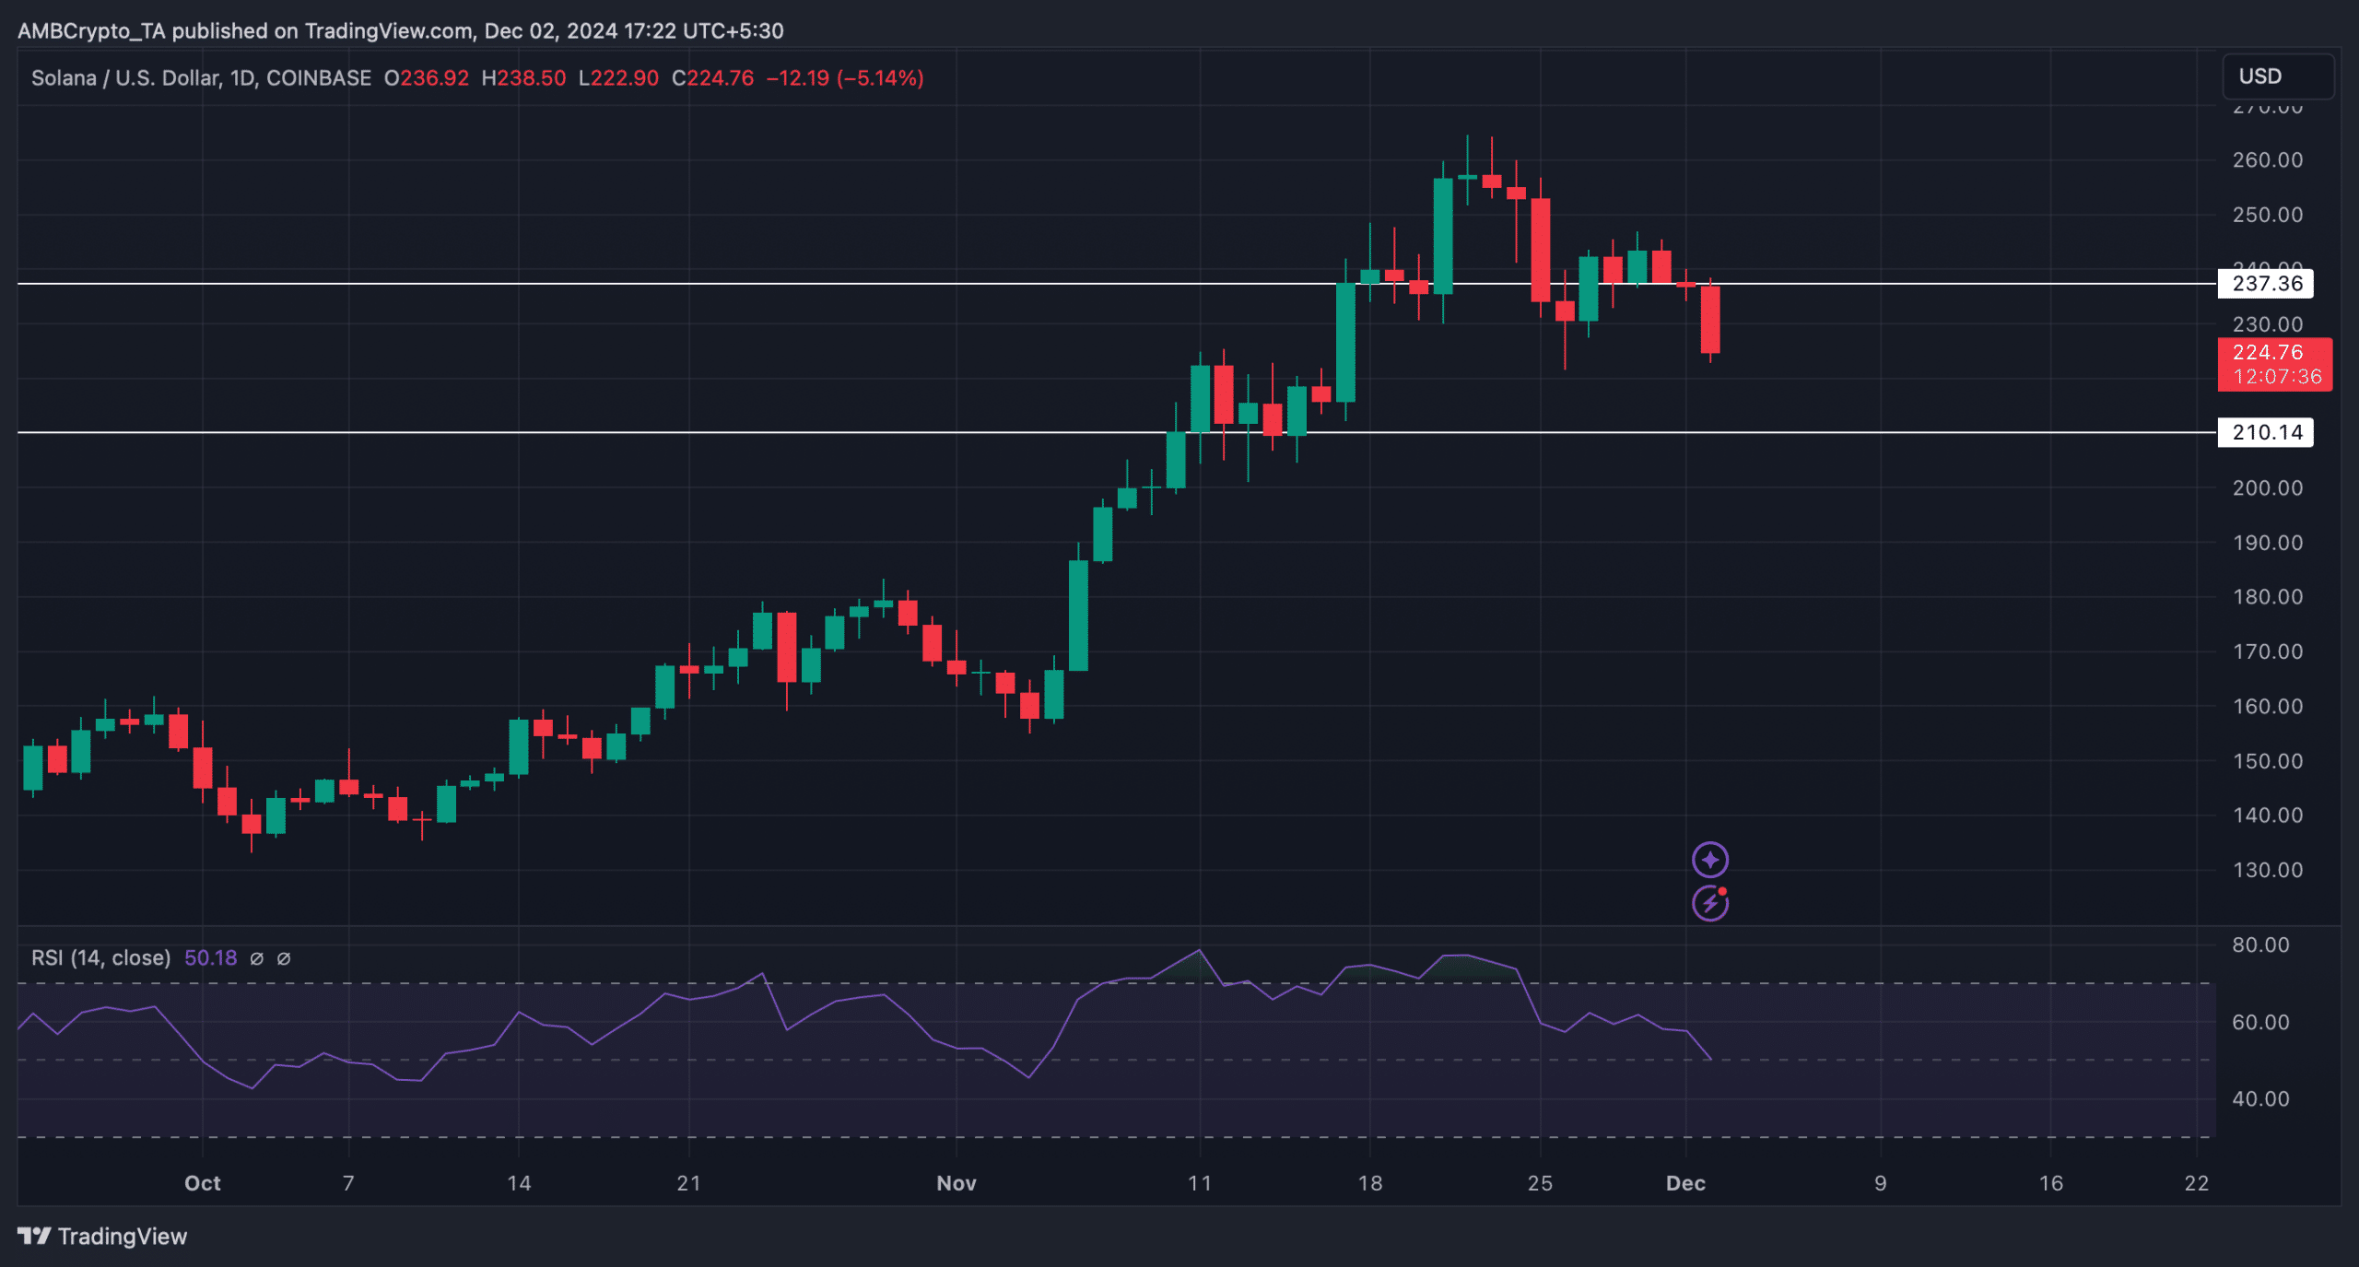This screenshot has height=1267, width=2359.
Task: Click the 180.00 price scale label
Action: [2267, 597]
